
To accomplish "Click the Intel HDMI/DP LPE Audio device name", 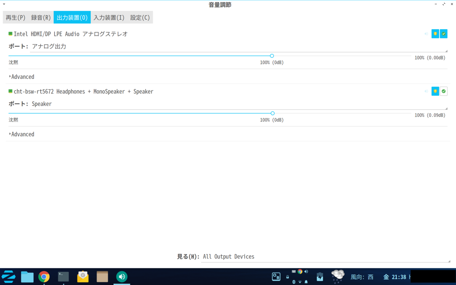I will pos(71,34).
